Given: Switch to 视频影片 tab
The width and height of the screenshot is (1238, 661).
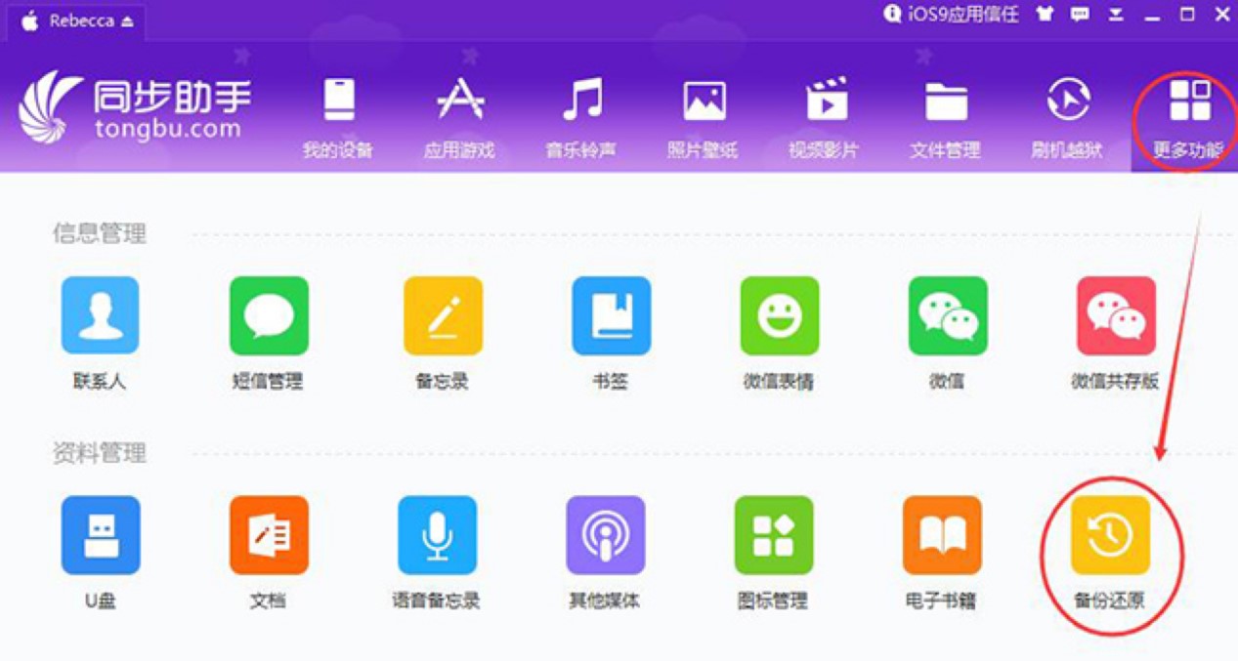Looking at the screenshot, I should 825,117.
